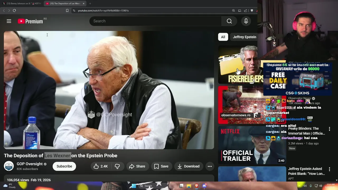Open more actions three-dot menu under video
Viewport: 338px width, 190px height.
(210, 166)
